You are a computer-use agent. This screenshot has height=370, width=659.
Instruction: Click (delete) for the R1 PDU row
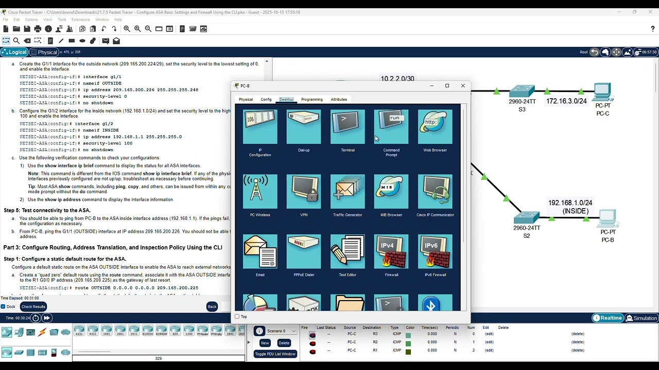coord(578,350)
